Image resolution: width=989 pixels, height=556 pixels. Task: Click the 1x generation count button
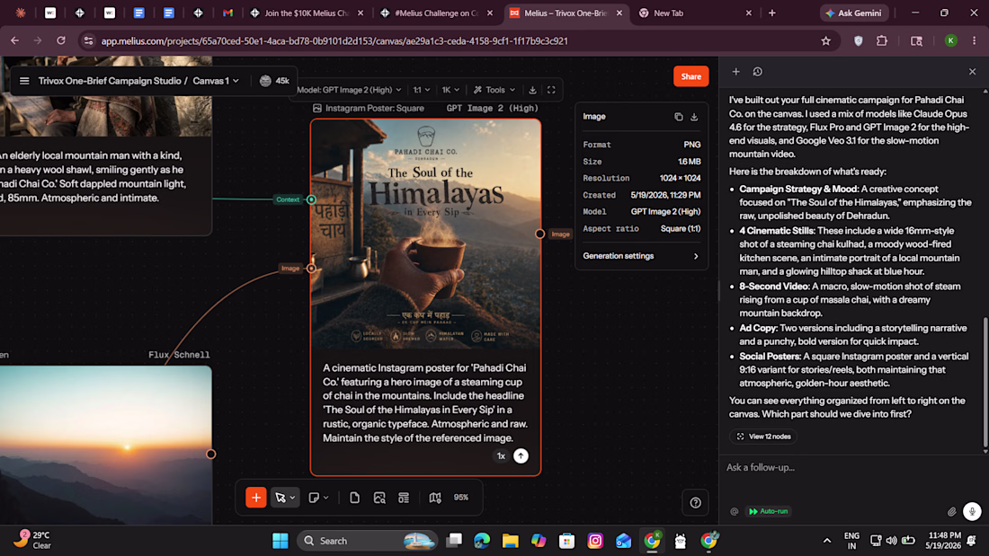pyautogui.click(x=501, y=455)
